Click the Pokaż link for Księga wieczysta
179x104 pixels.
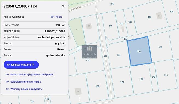[x=59, y=17]
